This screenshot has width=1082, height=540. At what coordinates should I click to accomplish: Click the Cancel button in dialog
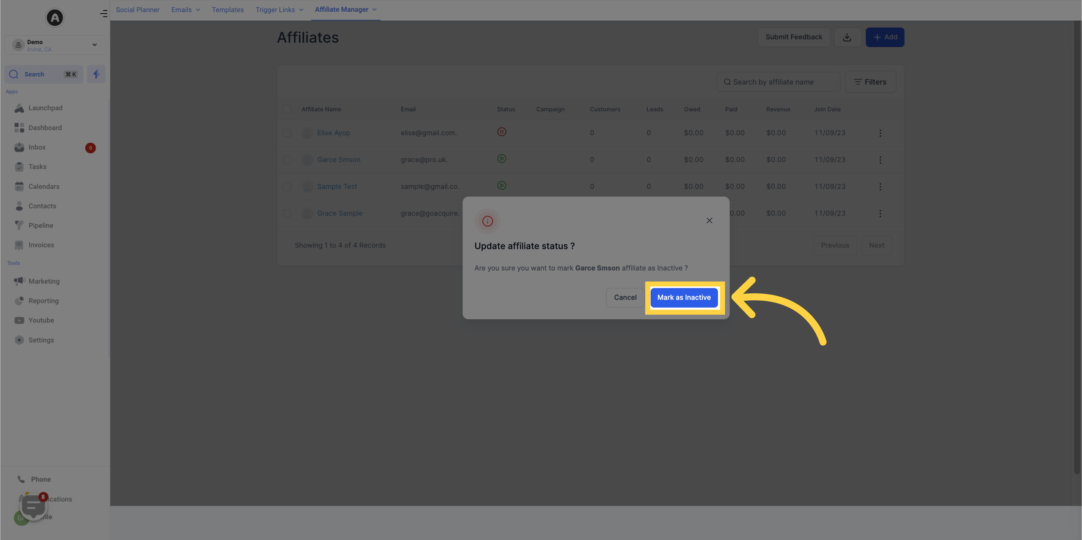click(625, 297)
